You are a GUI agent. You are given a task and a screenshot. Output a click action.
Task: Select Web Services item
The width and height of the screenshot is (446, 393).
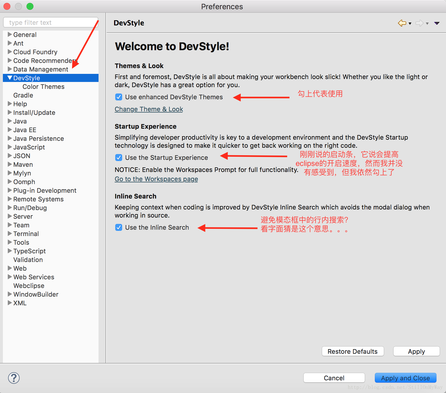[34, 277]
